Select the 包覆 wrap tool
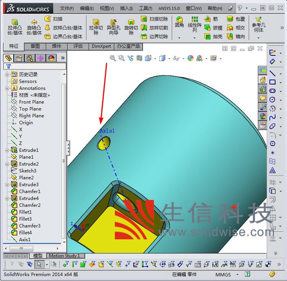The image size is (287, 281). (x=236, y=19)
